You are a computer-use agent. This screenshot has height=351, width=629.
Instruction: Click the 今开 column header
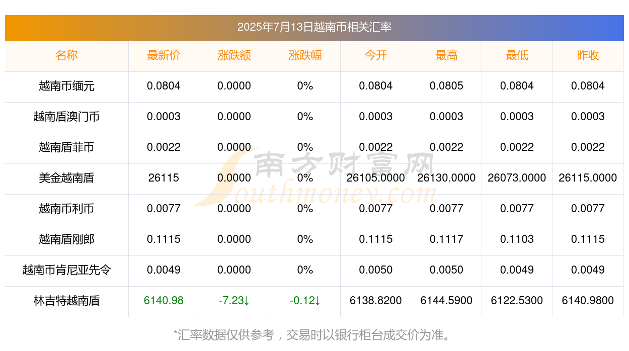click(x=376, y=55)
